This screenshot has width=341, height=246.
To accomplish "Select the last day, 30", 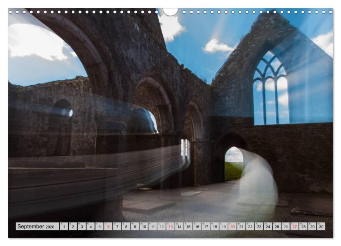I will (x=321, y=227).
